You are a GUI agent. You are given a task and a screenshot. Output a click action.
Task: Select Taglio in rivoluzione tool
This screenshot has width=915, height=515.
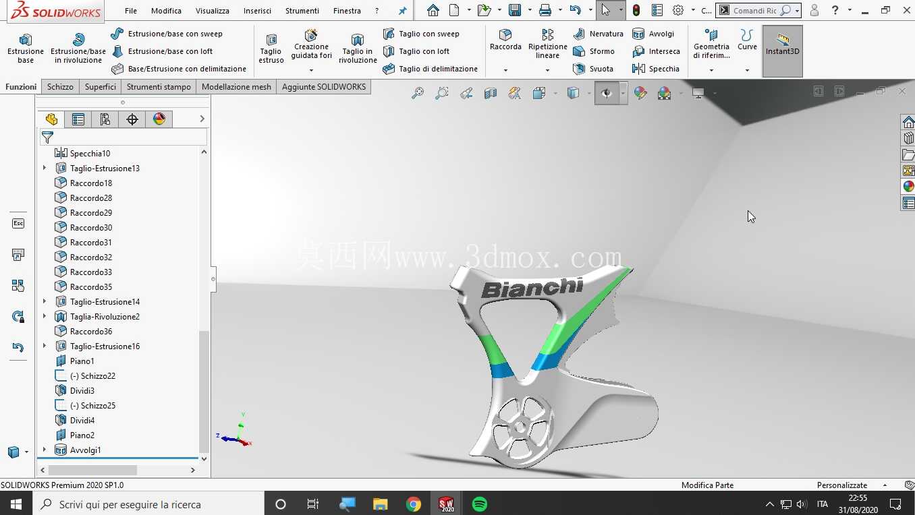(358, 49)
